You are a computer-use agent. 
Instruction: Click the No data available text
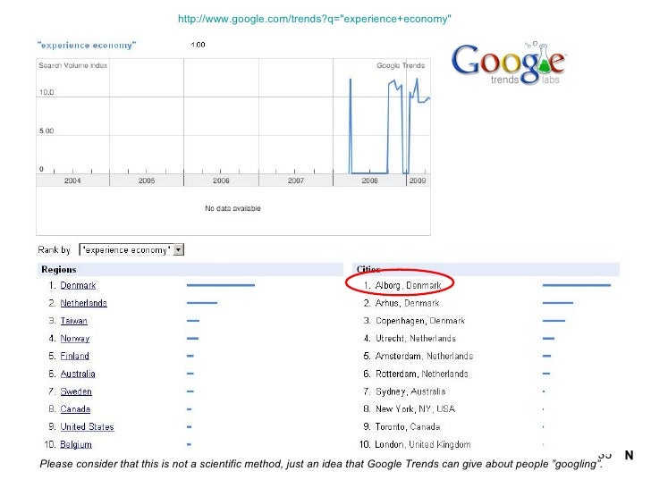tap(232, 208)
